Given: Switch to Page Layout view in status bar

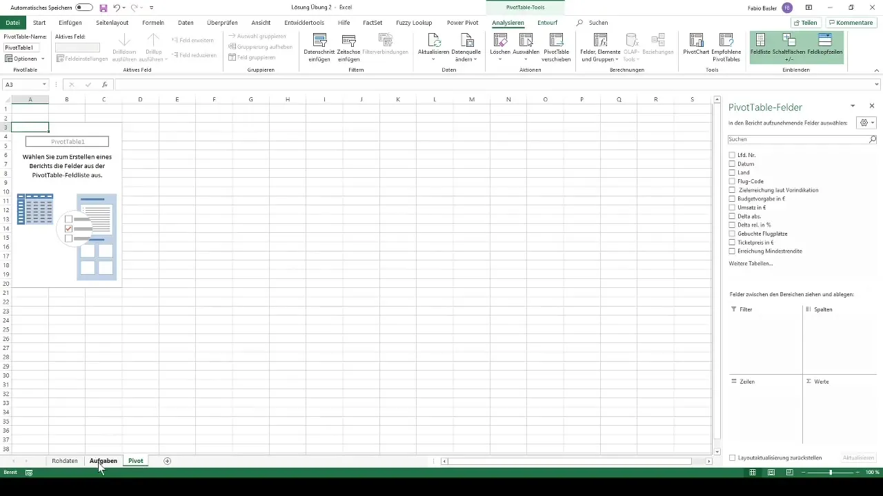Looking at the screenshot, I should [771, 473].
